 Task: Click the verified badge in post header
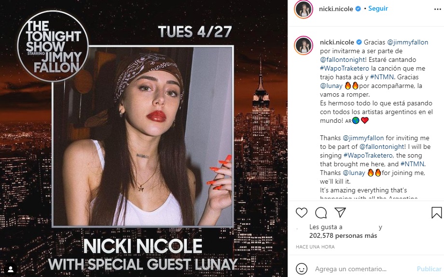point(358,9)
